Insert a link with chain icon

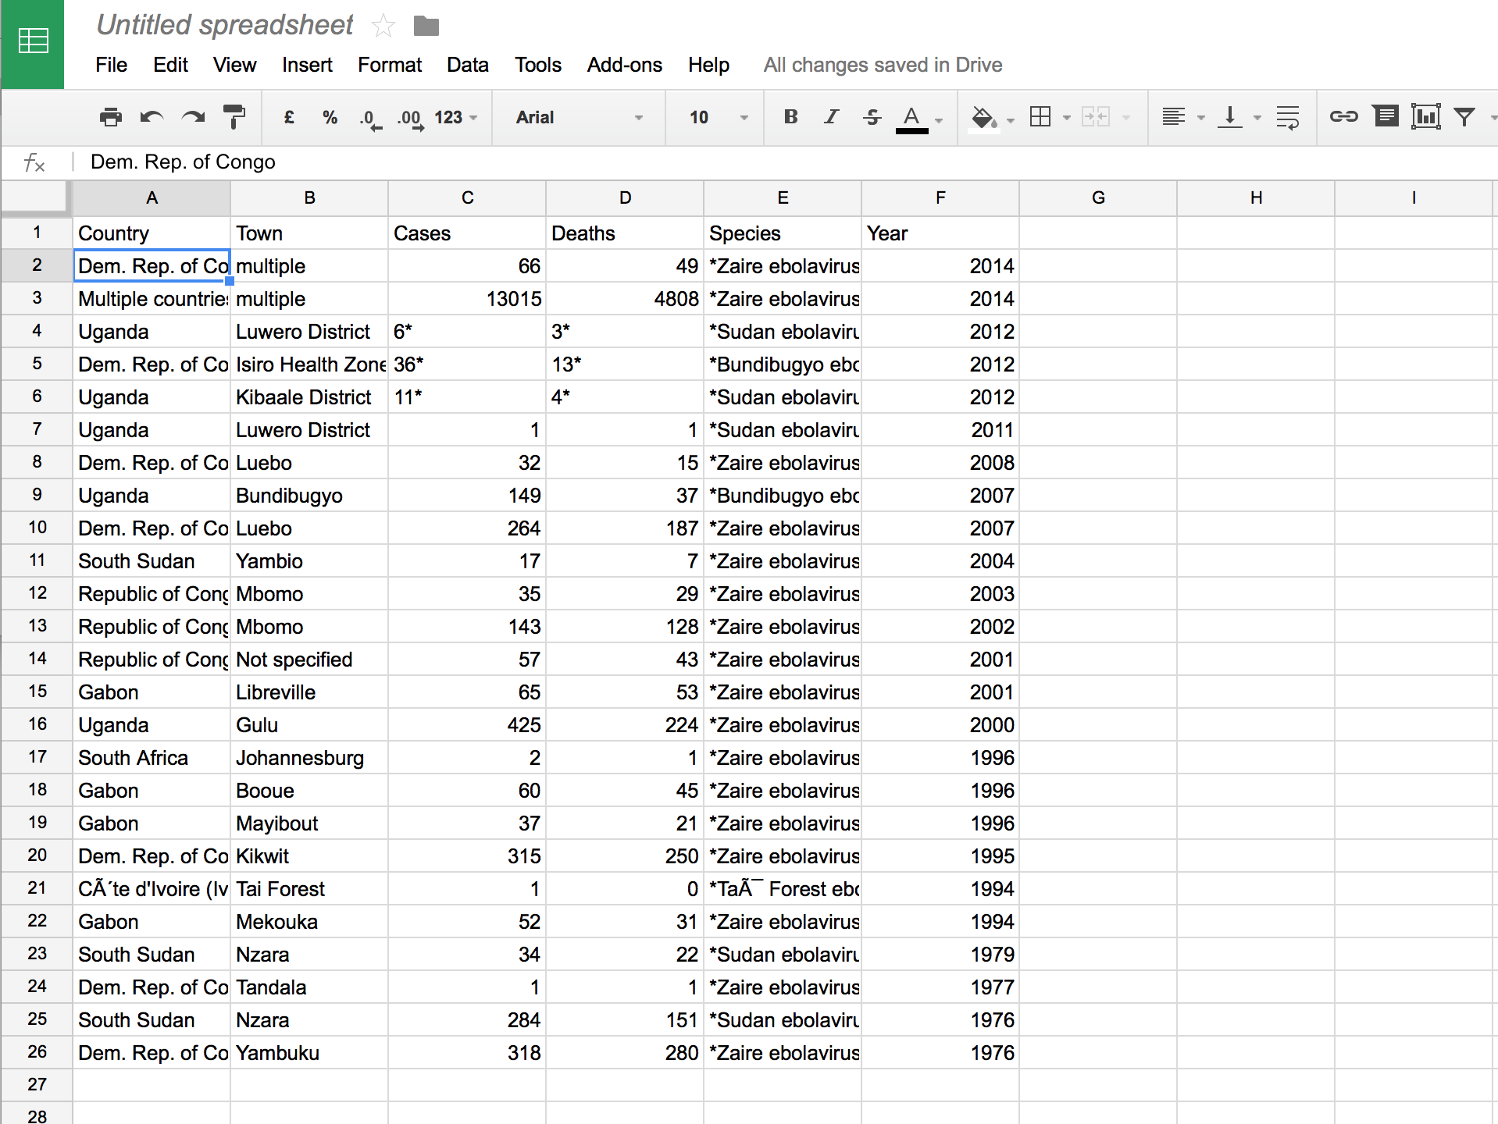1344,117
